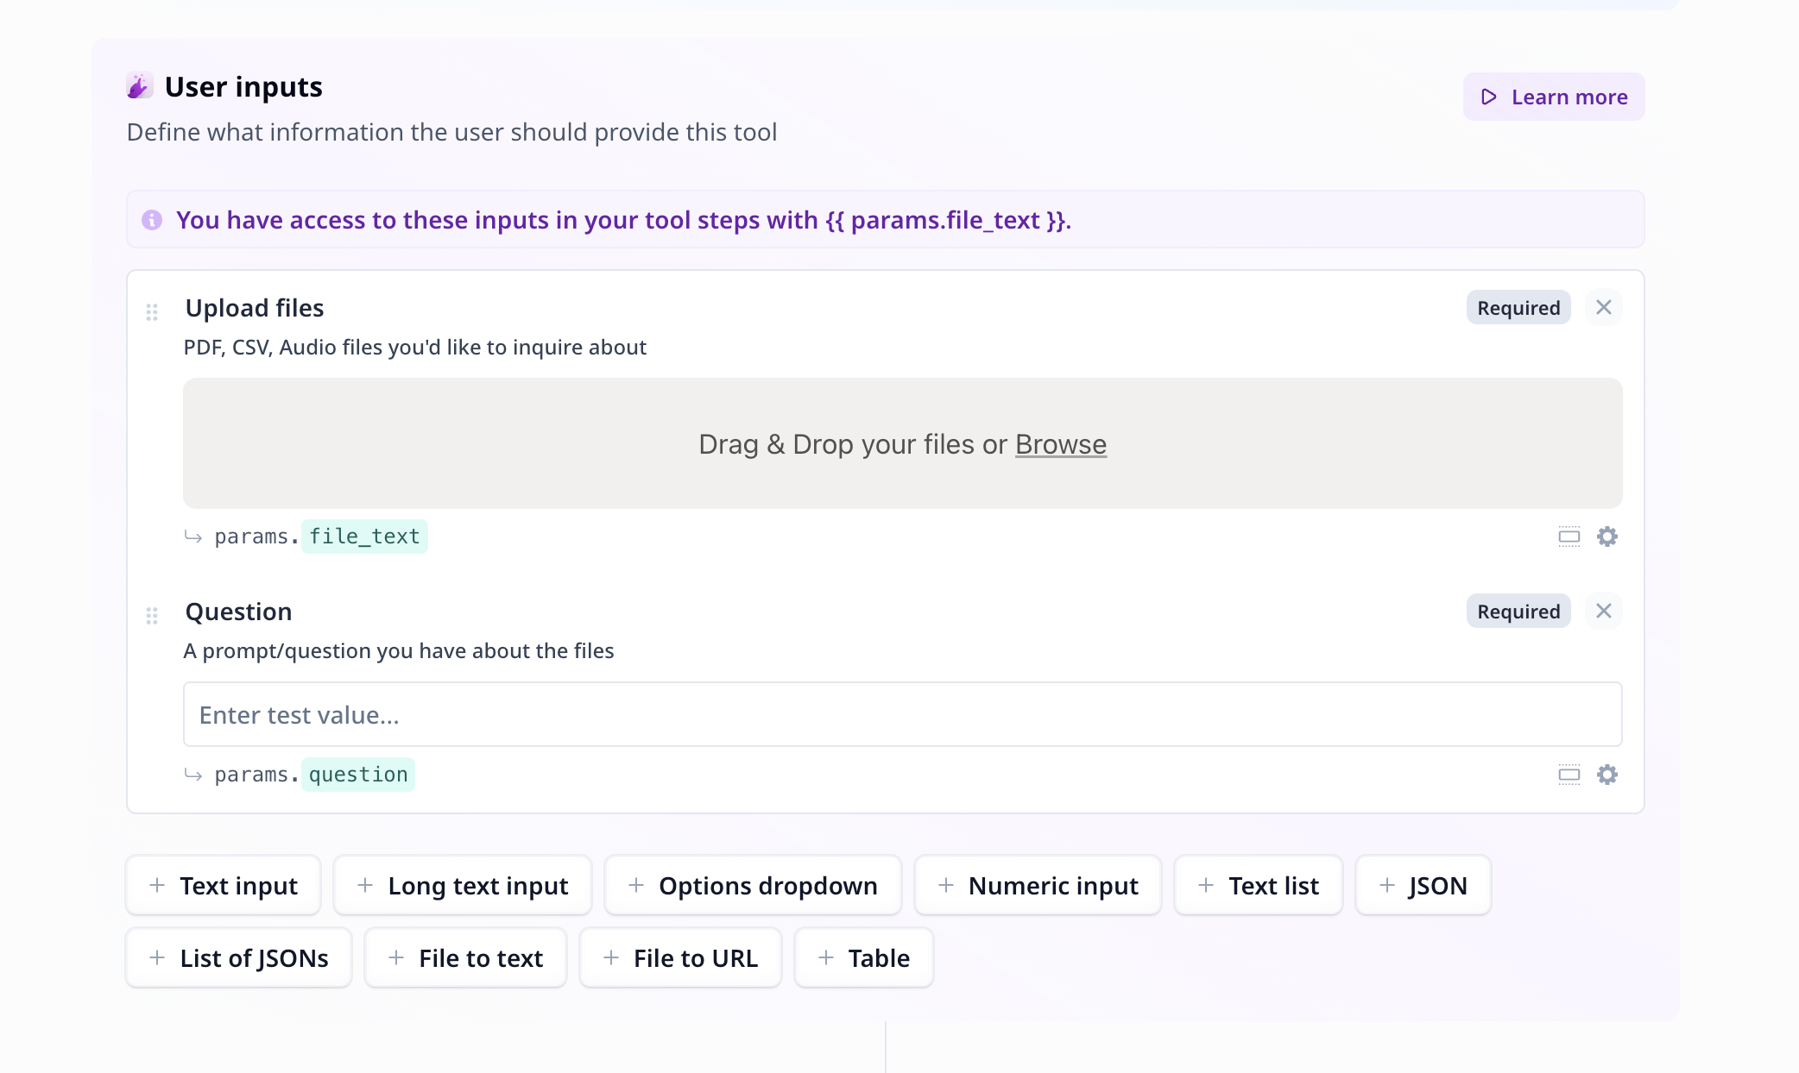Image resolution: width=1799 pixels, height=1073 pixels.
Task: Click the settings gear icon for file_text input
Action: (x=1607, y=536)
